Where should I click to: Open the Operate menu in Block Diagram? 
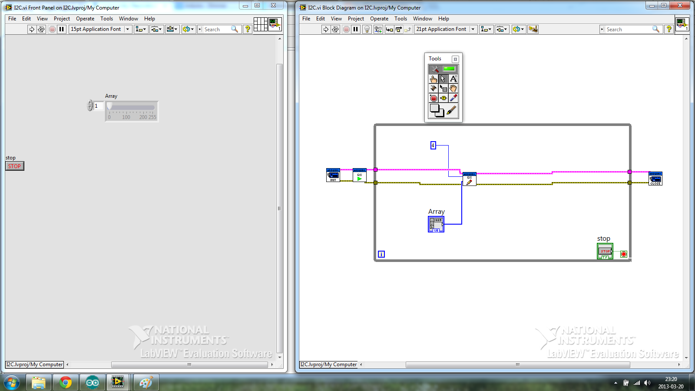[379, 19]
